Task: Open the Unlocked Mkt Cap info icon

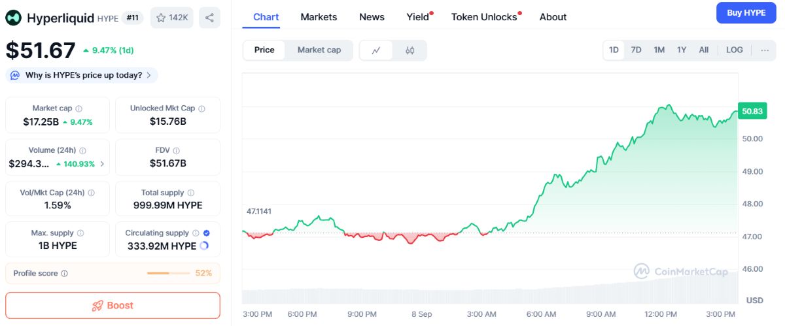Action: click(201, 108)
